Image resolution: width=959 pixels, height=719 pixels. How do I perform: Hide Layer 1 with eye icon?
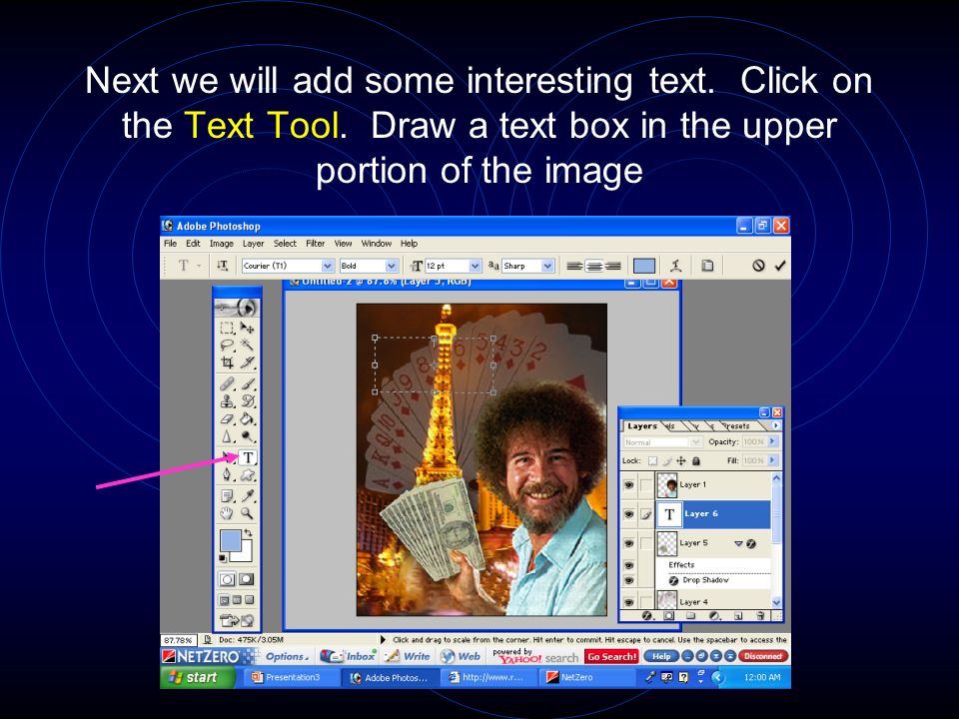point(628,485)
